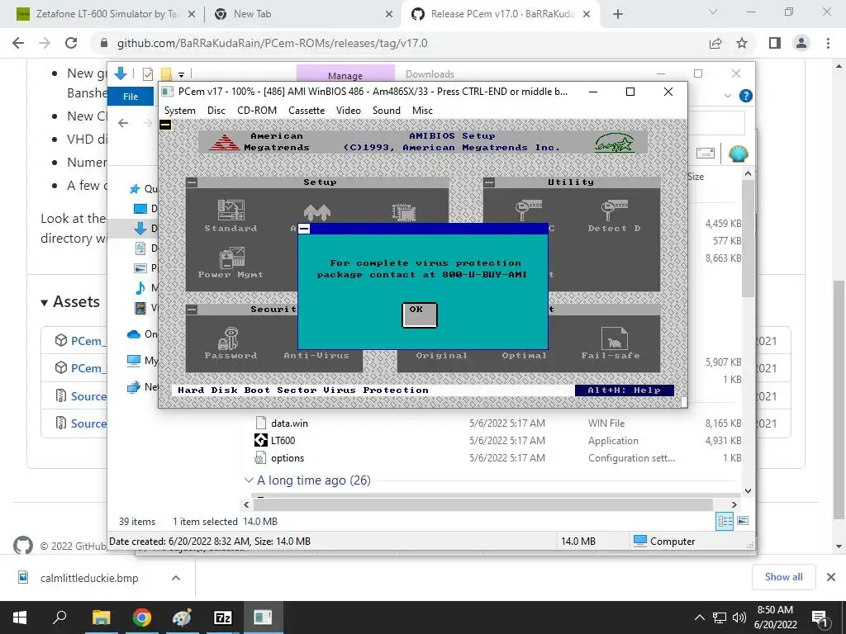
Task: Search tabs with the chevron dropdown
Action: (713, 12)
